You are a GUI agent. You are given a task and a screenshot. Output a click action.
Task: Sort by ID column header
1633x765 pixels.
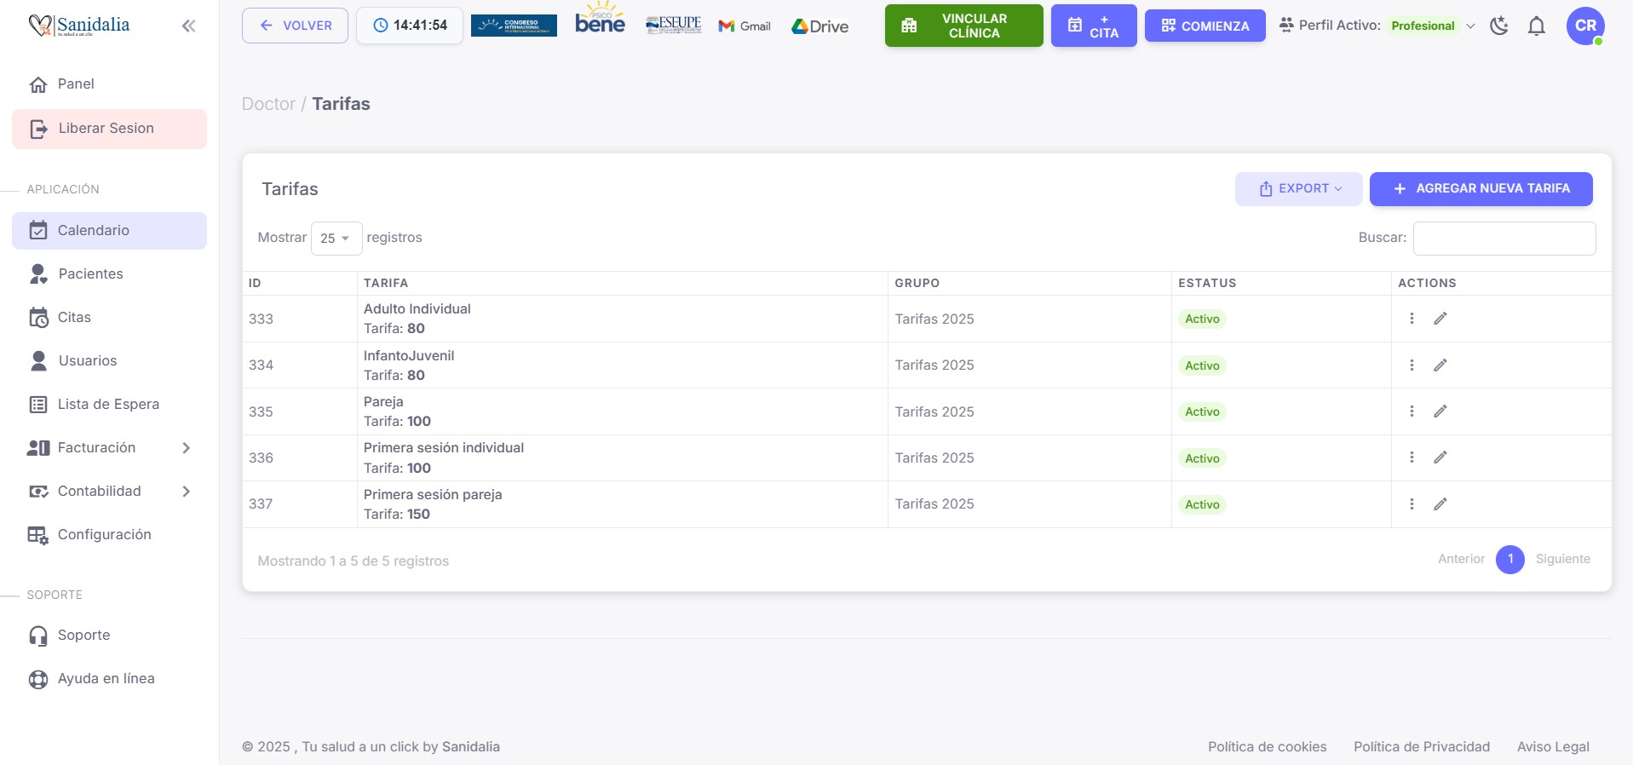tap(300, 284)
